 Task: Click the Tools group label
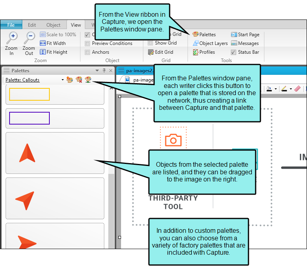point(226,60)
